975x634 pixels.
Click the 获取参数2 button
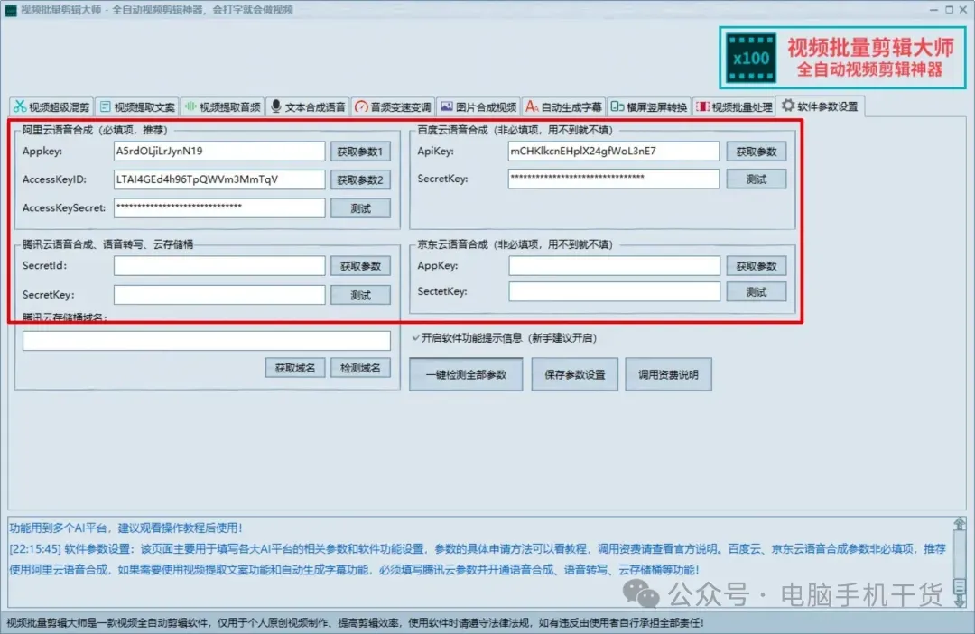[360, 180]
